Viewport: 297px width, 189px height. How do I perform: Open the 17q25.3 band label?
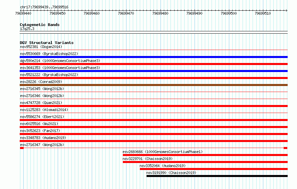27,29
